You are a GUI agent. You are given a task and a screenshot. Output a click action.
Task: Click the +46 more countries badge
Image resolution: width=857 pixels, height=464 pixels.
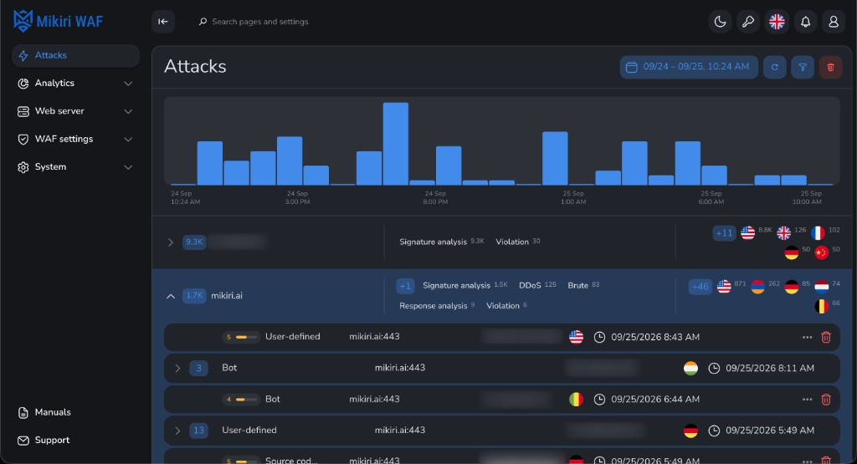point(700,287)
